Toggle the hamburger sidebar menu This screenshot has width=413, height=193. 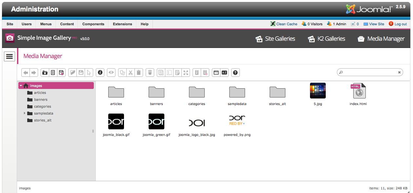coord(10,56)
